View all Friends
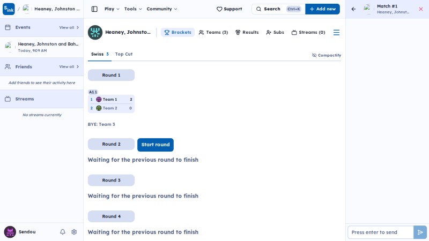Screen dimensions: 429x241 pyautogui.click(x=69, y=66)
